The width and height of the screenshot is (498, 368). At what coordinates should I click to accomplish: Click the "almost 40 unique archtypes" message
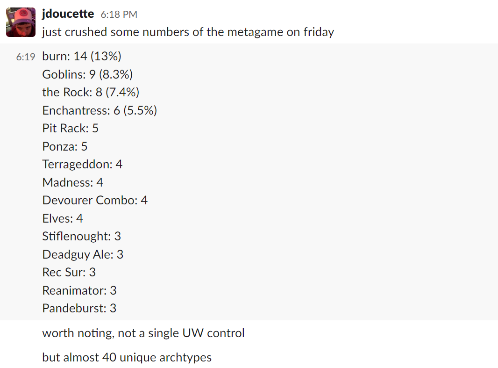127,357
